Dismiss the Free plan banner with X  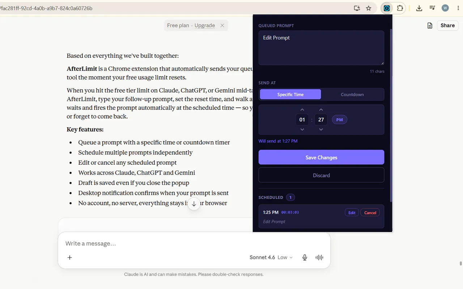pos(222,25)
